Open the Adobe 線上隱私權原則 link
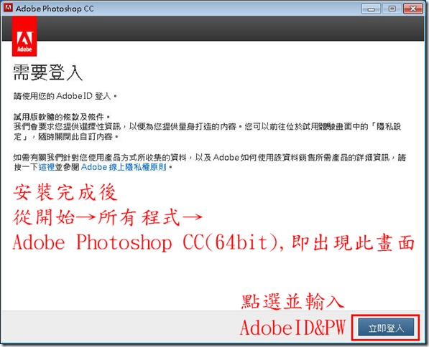The height and width of the screenshot is (347, 429). pyautogui.click(x=124, y=167)
